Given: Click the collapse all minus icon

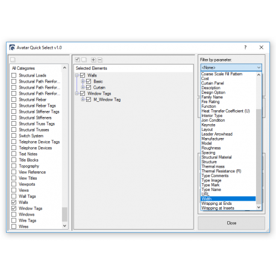Looking at the screenshot, I should coord(100,60).
